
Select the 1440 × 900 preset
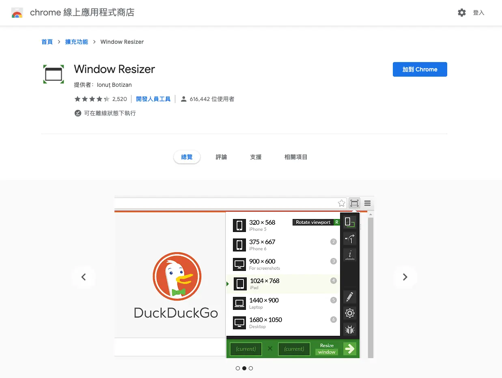283,303
